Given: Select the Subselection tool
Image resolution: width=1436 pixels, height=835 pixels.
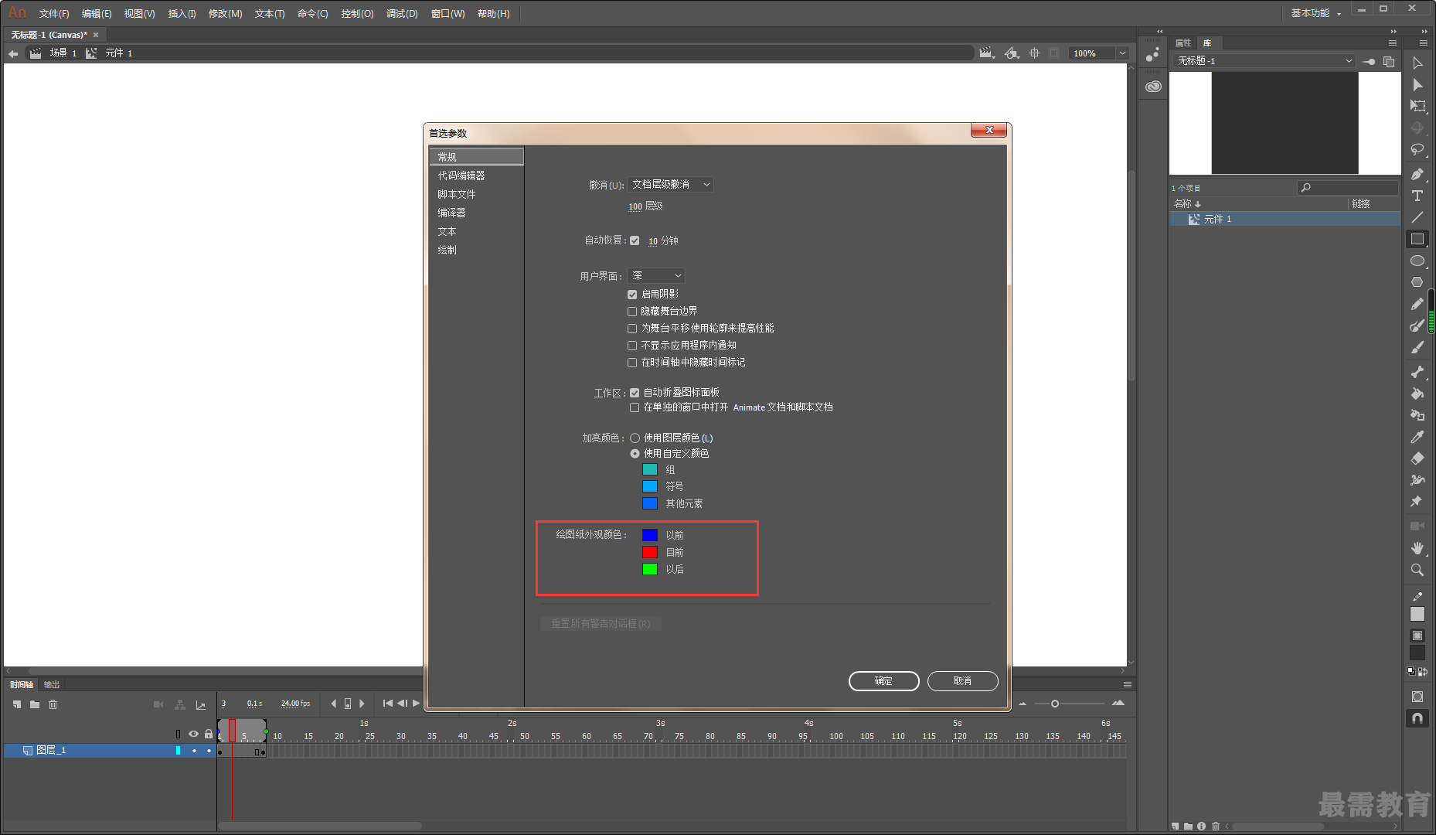Looking at the screenshot, I should 1417,84.
